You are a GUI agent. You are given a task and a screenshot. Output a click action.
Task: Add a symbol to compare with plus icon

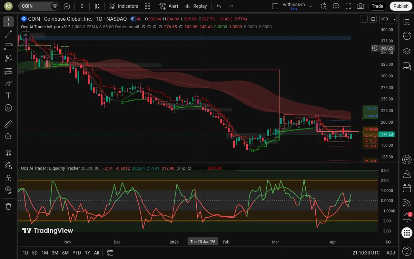[x=67, y=6]
